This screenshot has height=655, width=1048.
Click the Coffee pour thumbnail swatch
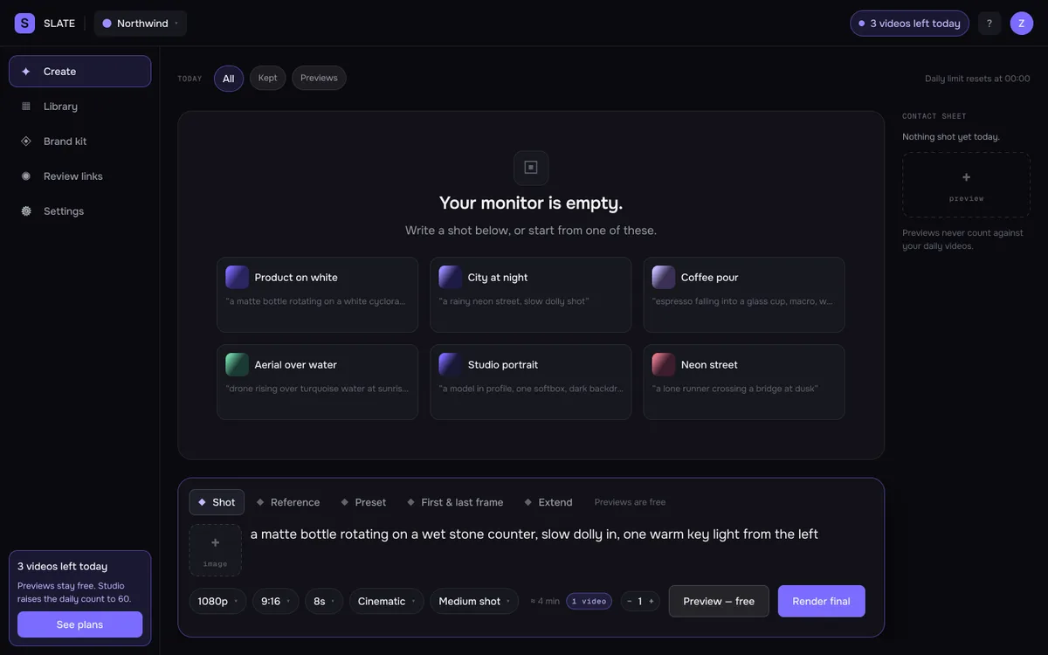(x=663, y=277)
